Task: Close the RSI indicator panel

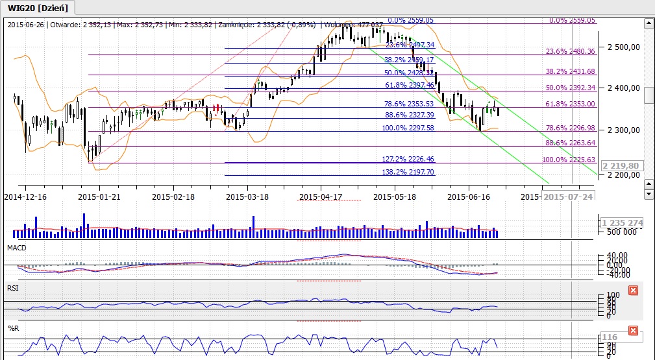Action: click(x=633, y=290)
